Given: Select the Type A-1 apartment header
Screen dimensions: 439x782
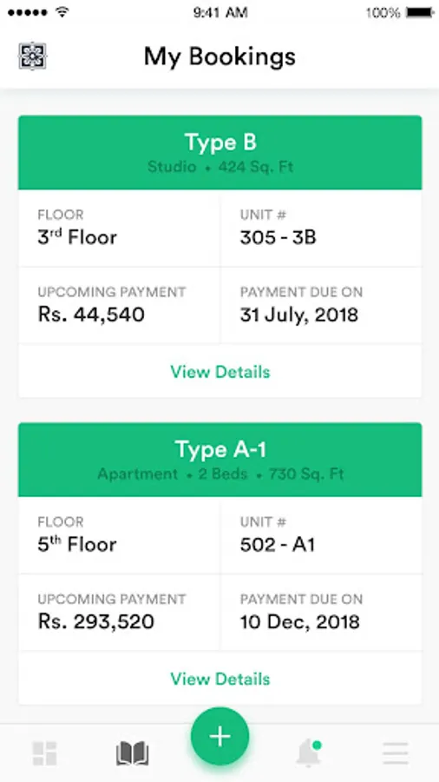Looking at the screenshot, I should [220, 460].
